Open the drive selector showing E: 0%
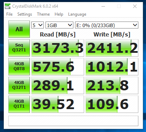This screenshot has width=146, height=132. [x=107, y=25]
